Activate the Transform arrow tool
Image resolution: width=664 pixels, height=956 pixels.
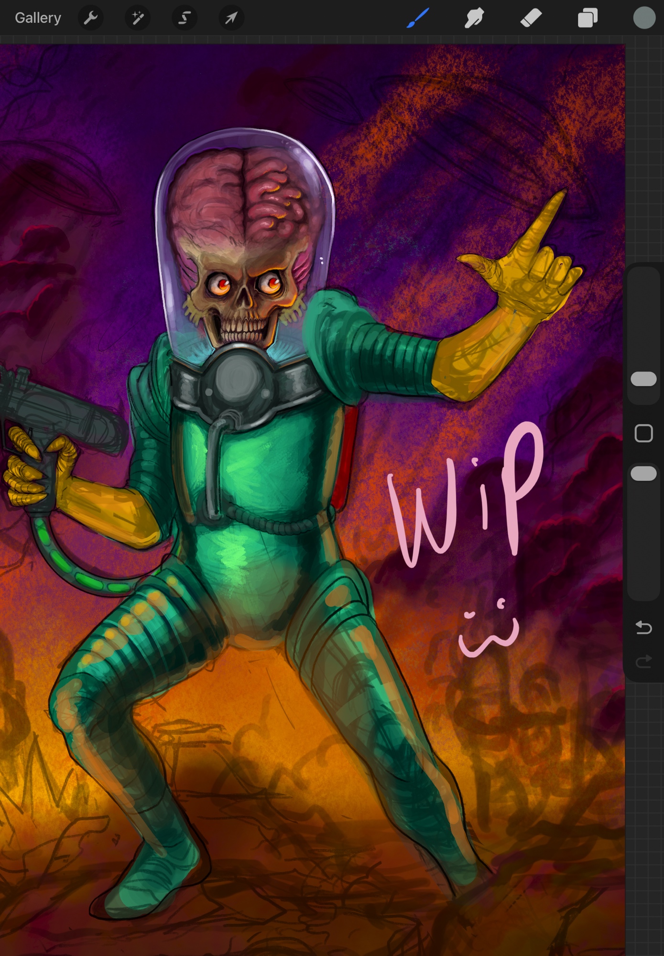231,18
